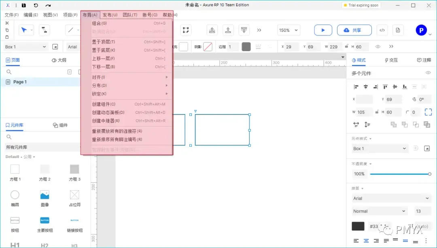Open the Box 1 style dropdown in style bar
This screenshot has width=437, height=248.
[x=25, y=47]
